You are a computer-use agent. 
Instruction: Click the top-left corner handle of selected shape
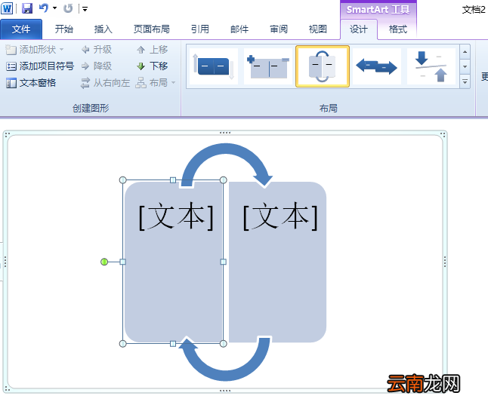pos(123,180)
